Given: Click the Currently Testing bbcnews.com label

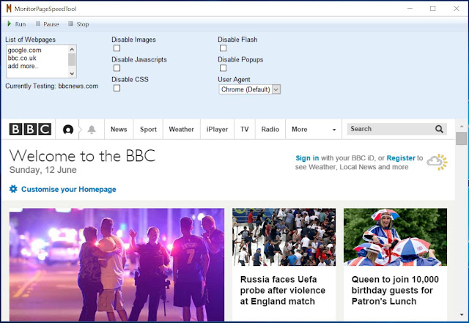Looking at the screenshot, I should click(52, 86).
